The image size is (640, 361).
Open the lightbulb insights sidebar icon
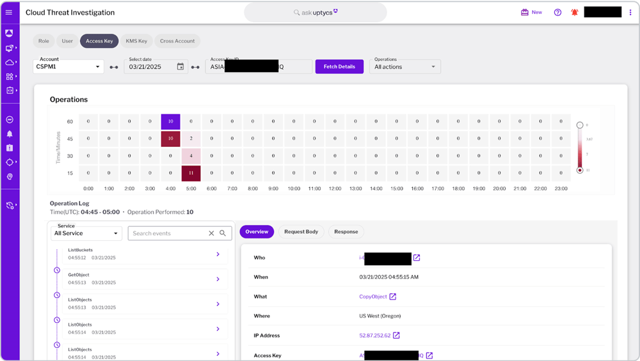pyautogui.click(x=10, y=176)
